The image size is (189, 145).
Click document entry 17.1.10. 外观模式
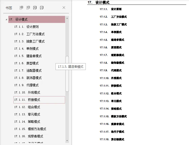pyautogui.click(x=111, y=78)
